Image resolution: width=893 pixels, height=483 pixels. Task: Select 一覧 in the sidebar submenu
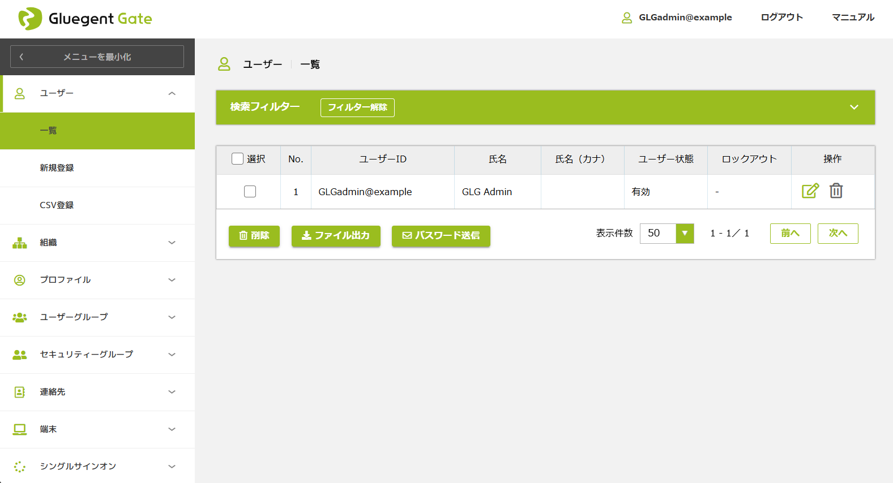pyautogui.click(x=97, y=131)
